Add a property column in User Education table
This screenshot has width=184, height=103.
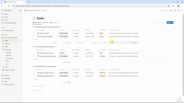pos(140,70)
